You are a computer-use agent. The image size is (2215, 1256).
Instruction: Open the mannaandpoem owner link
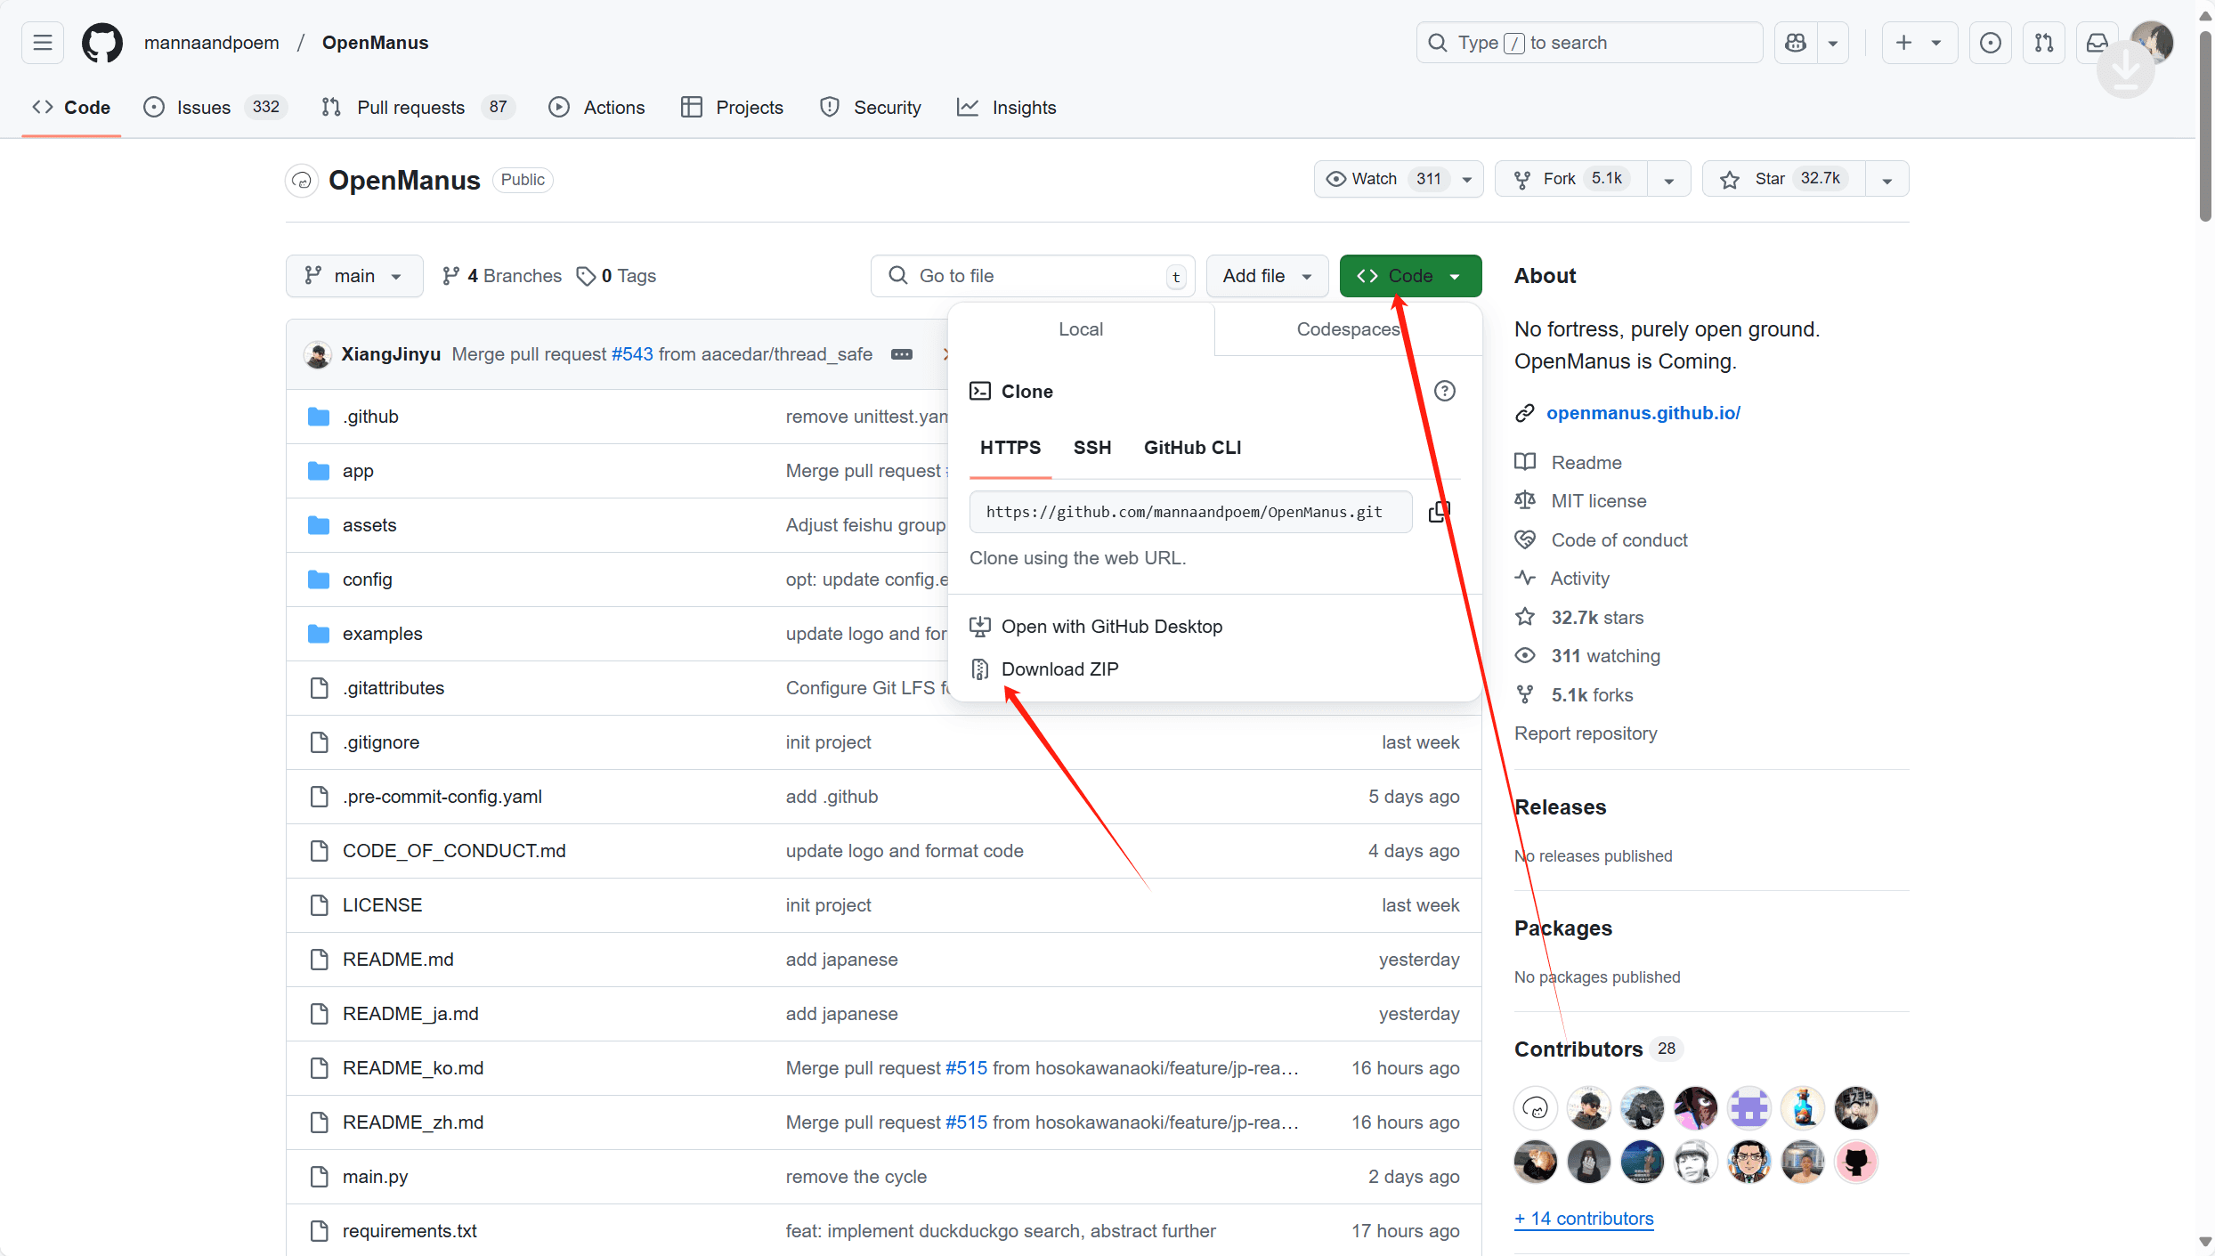tap(212, 43)
